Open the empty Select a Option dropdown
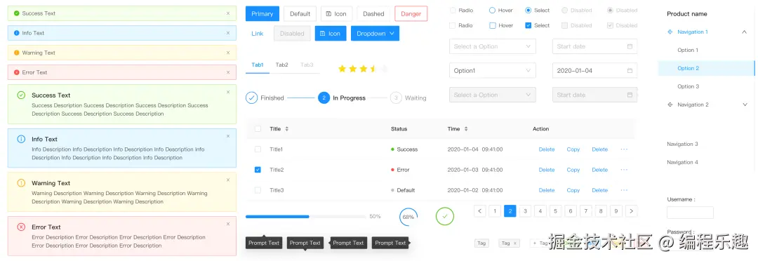Screen dimensions: 758x261 [493, 46]
